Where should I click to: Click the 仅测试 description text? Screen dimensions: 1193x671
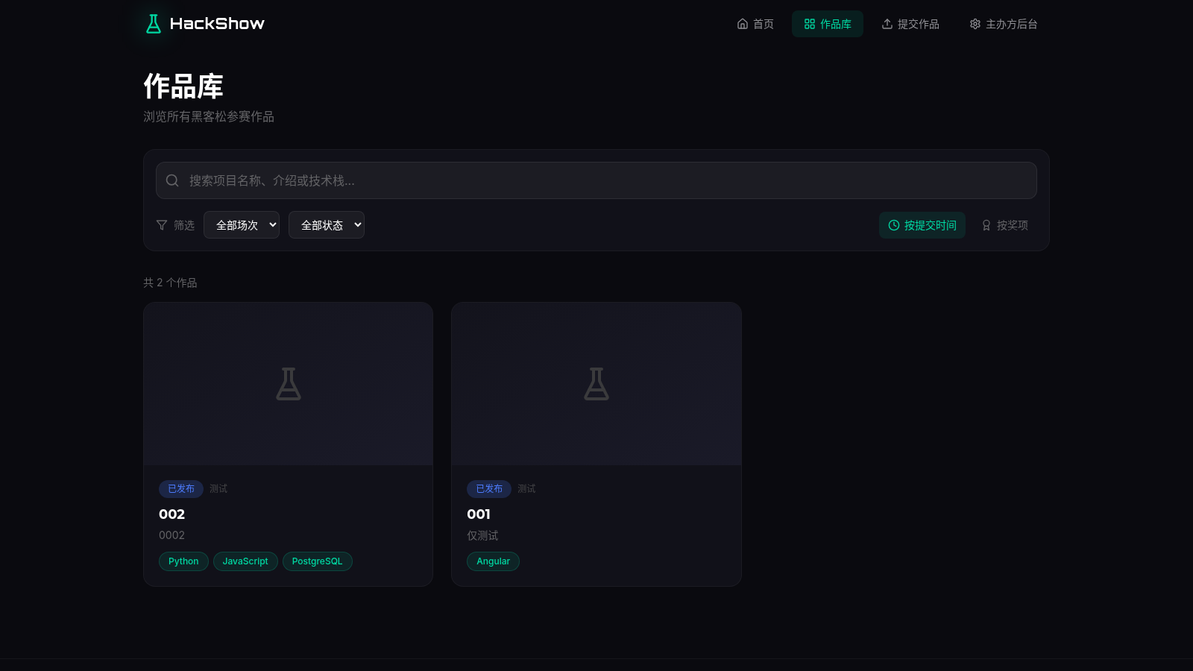pos(482,535)
